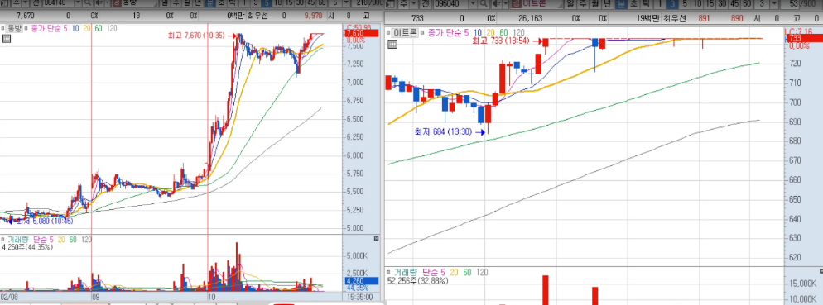Select 틱 (tick) period on 동방 chart
Image resolution: width=823 pixels, height=305 pixels.
232,3
